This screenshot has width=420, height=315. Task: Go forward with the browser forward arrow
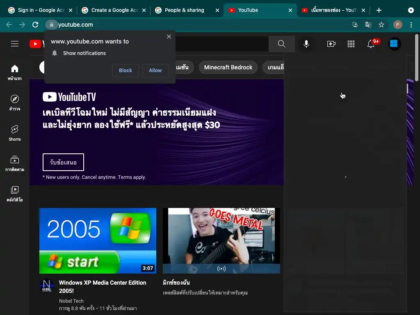22,25
